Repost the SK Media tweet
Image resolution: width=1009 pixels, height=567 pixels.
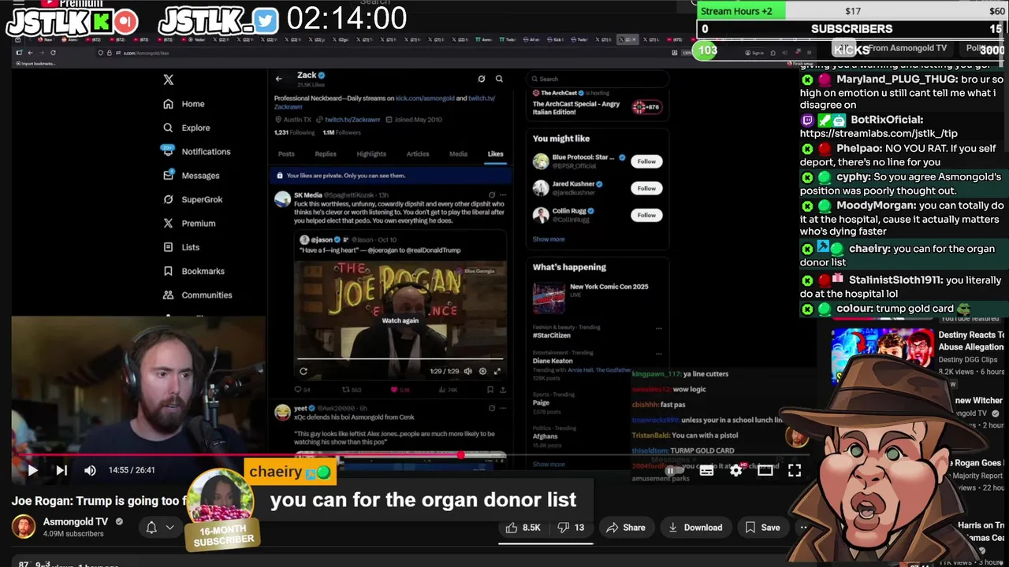(352, 390)
